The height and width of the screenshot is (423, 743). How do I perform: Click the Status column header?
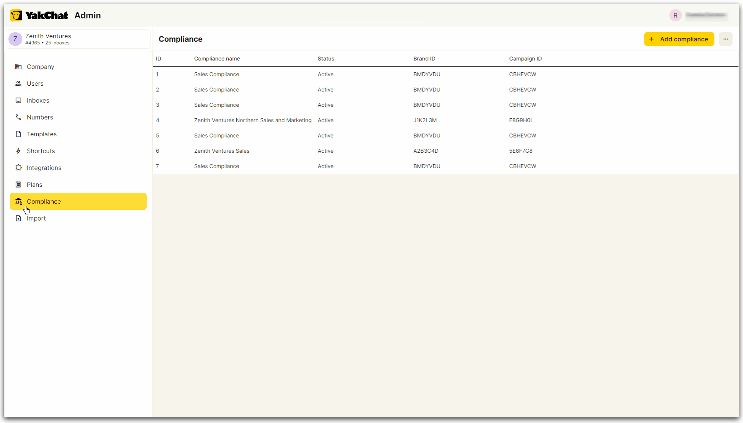[326, 59]
